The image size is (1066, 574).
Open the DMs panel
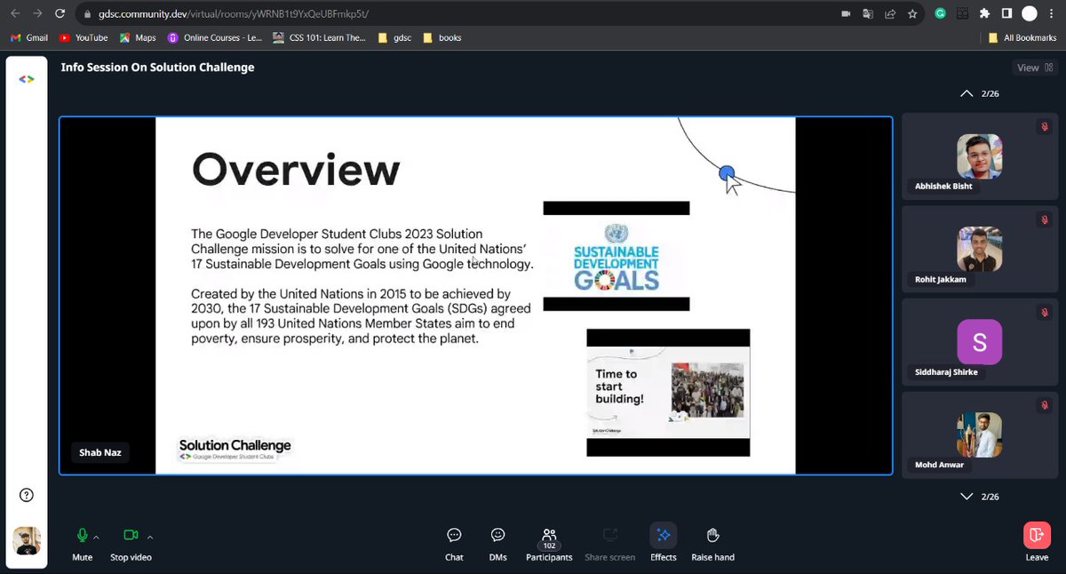point(498,544)
